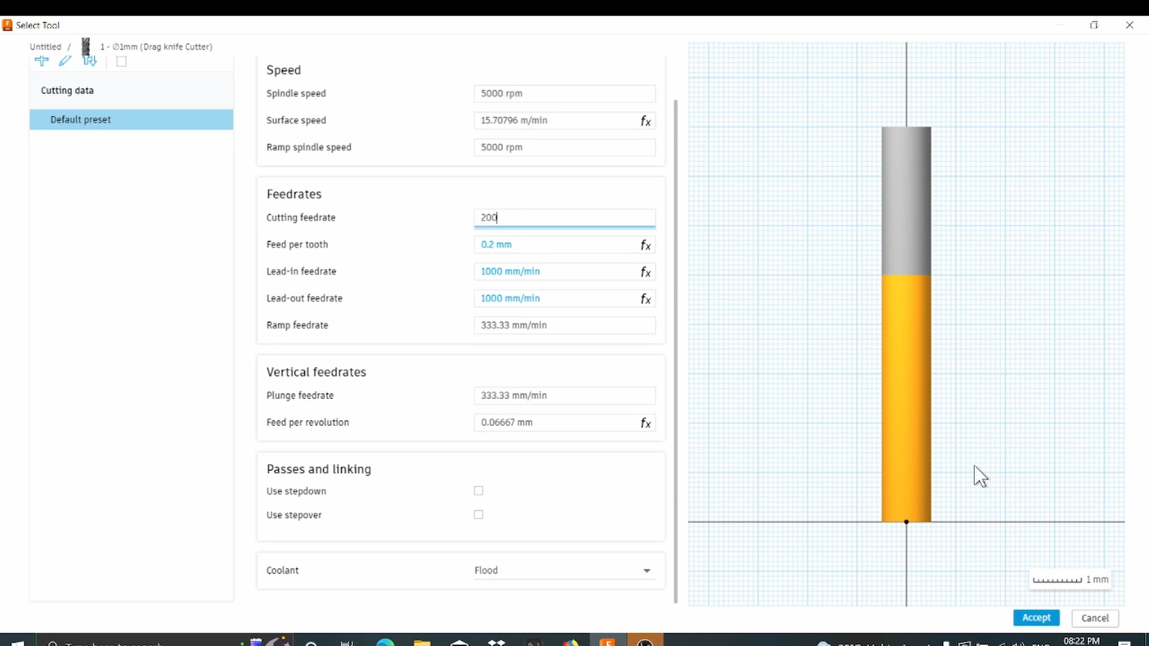Open the surface speed formula editor
Viewport: 1149px width, 646px height.
[x=646, y=120]
